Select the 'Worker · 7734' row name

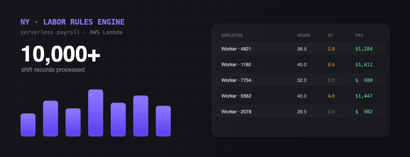(x=236, y=80)
